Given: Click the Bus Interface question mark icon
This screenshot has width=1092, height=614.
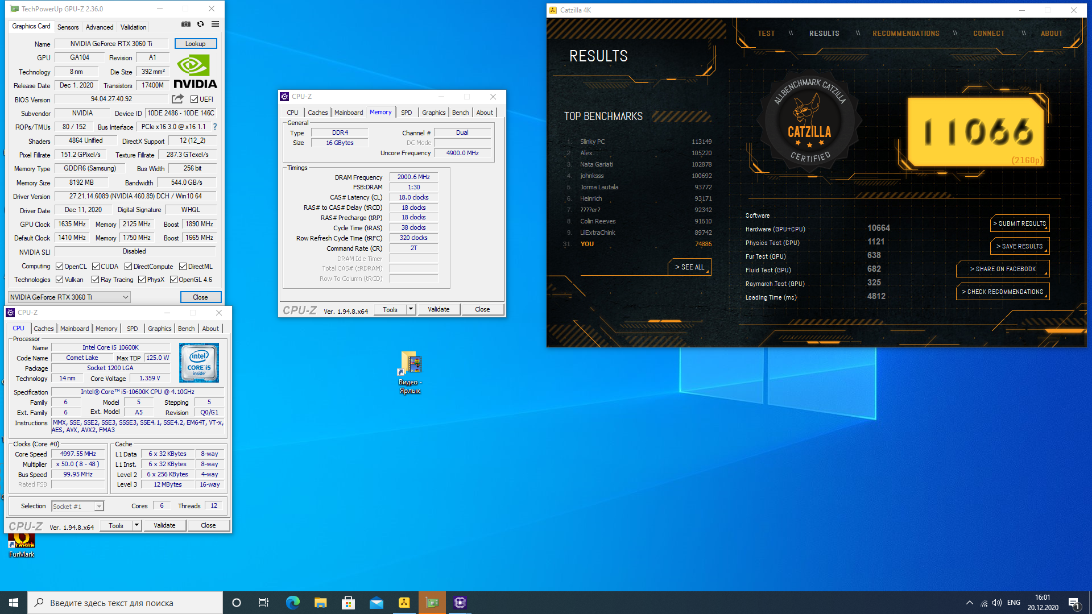Looking at the screenshot, I should tap(215, 127).
